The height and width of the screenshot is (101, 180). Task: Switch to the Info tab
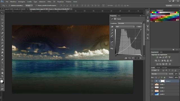(x=119, y=16)
